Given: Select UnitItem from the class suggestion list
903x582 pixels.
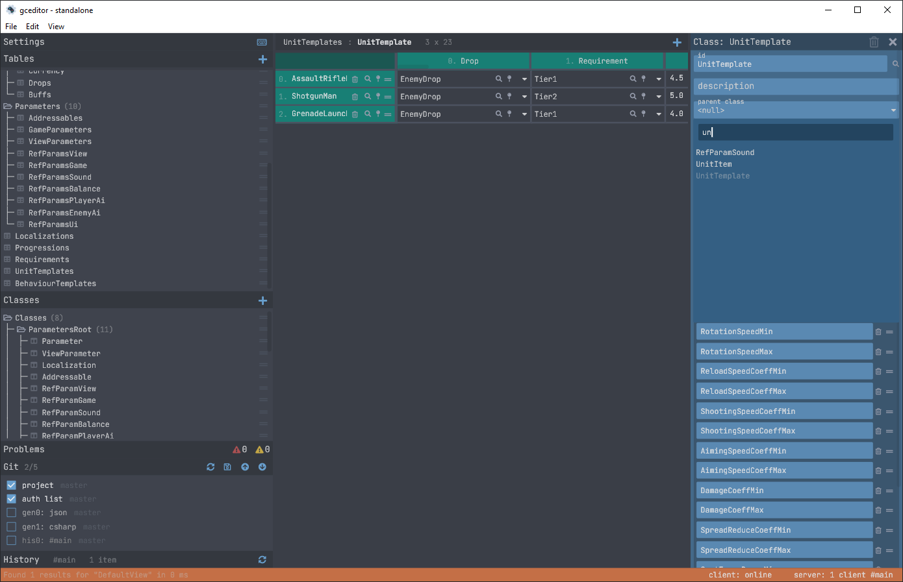Looking at the screenshot, I should [713, 164].
